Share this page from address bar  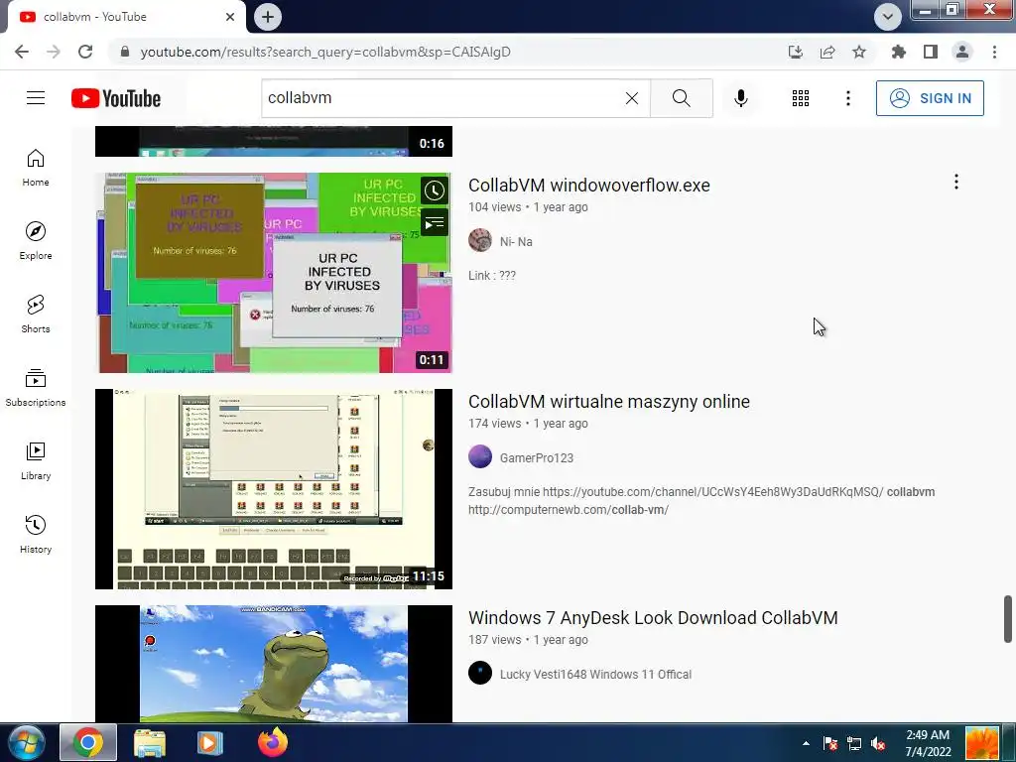(827, 52)
